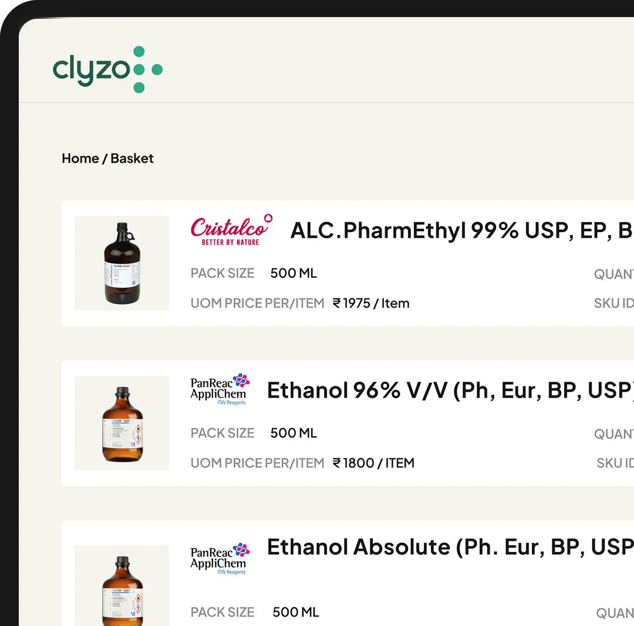Click the 500 ML pack size of ALC.PharmEthyl
634x626 pixels.
click(x=294, y=274)
